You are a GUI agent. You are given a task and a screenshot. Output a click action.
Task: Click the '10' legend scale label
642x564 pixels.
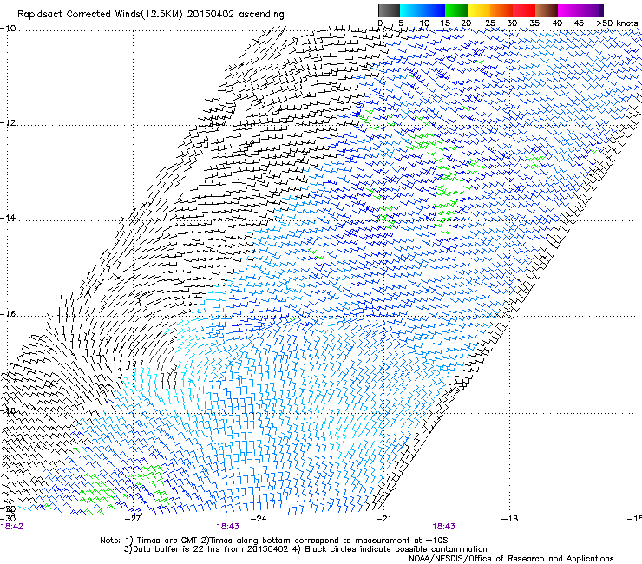pos(424,23)
